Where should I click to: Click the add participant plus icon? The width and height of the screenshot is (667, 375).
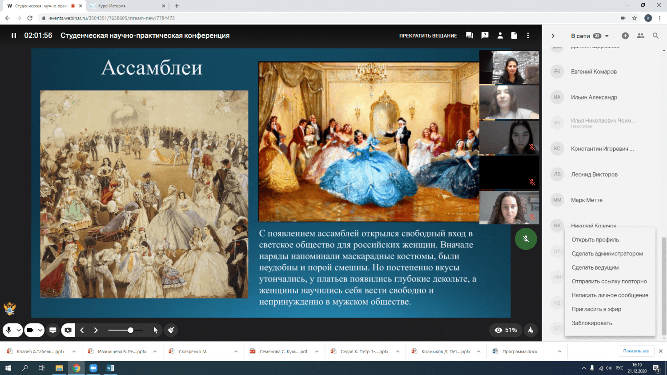point(625,36)
